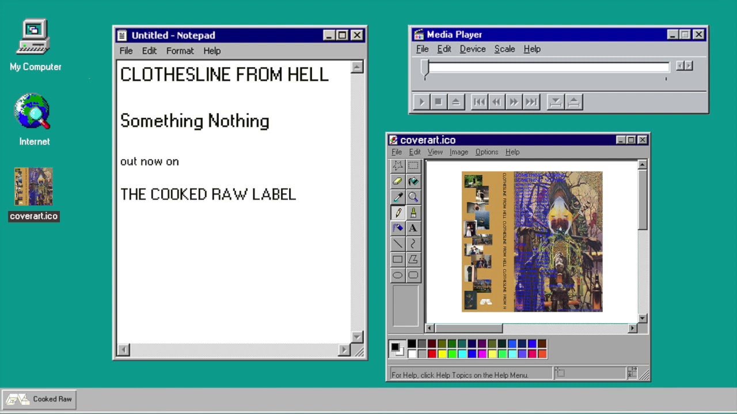Select the rectangular Select tool in Paint
This screenshot has height=414, width=737.
pos(413,166)
